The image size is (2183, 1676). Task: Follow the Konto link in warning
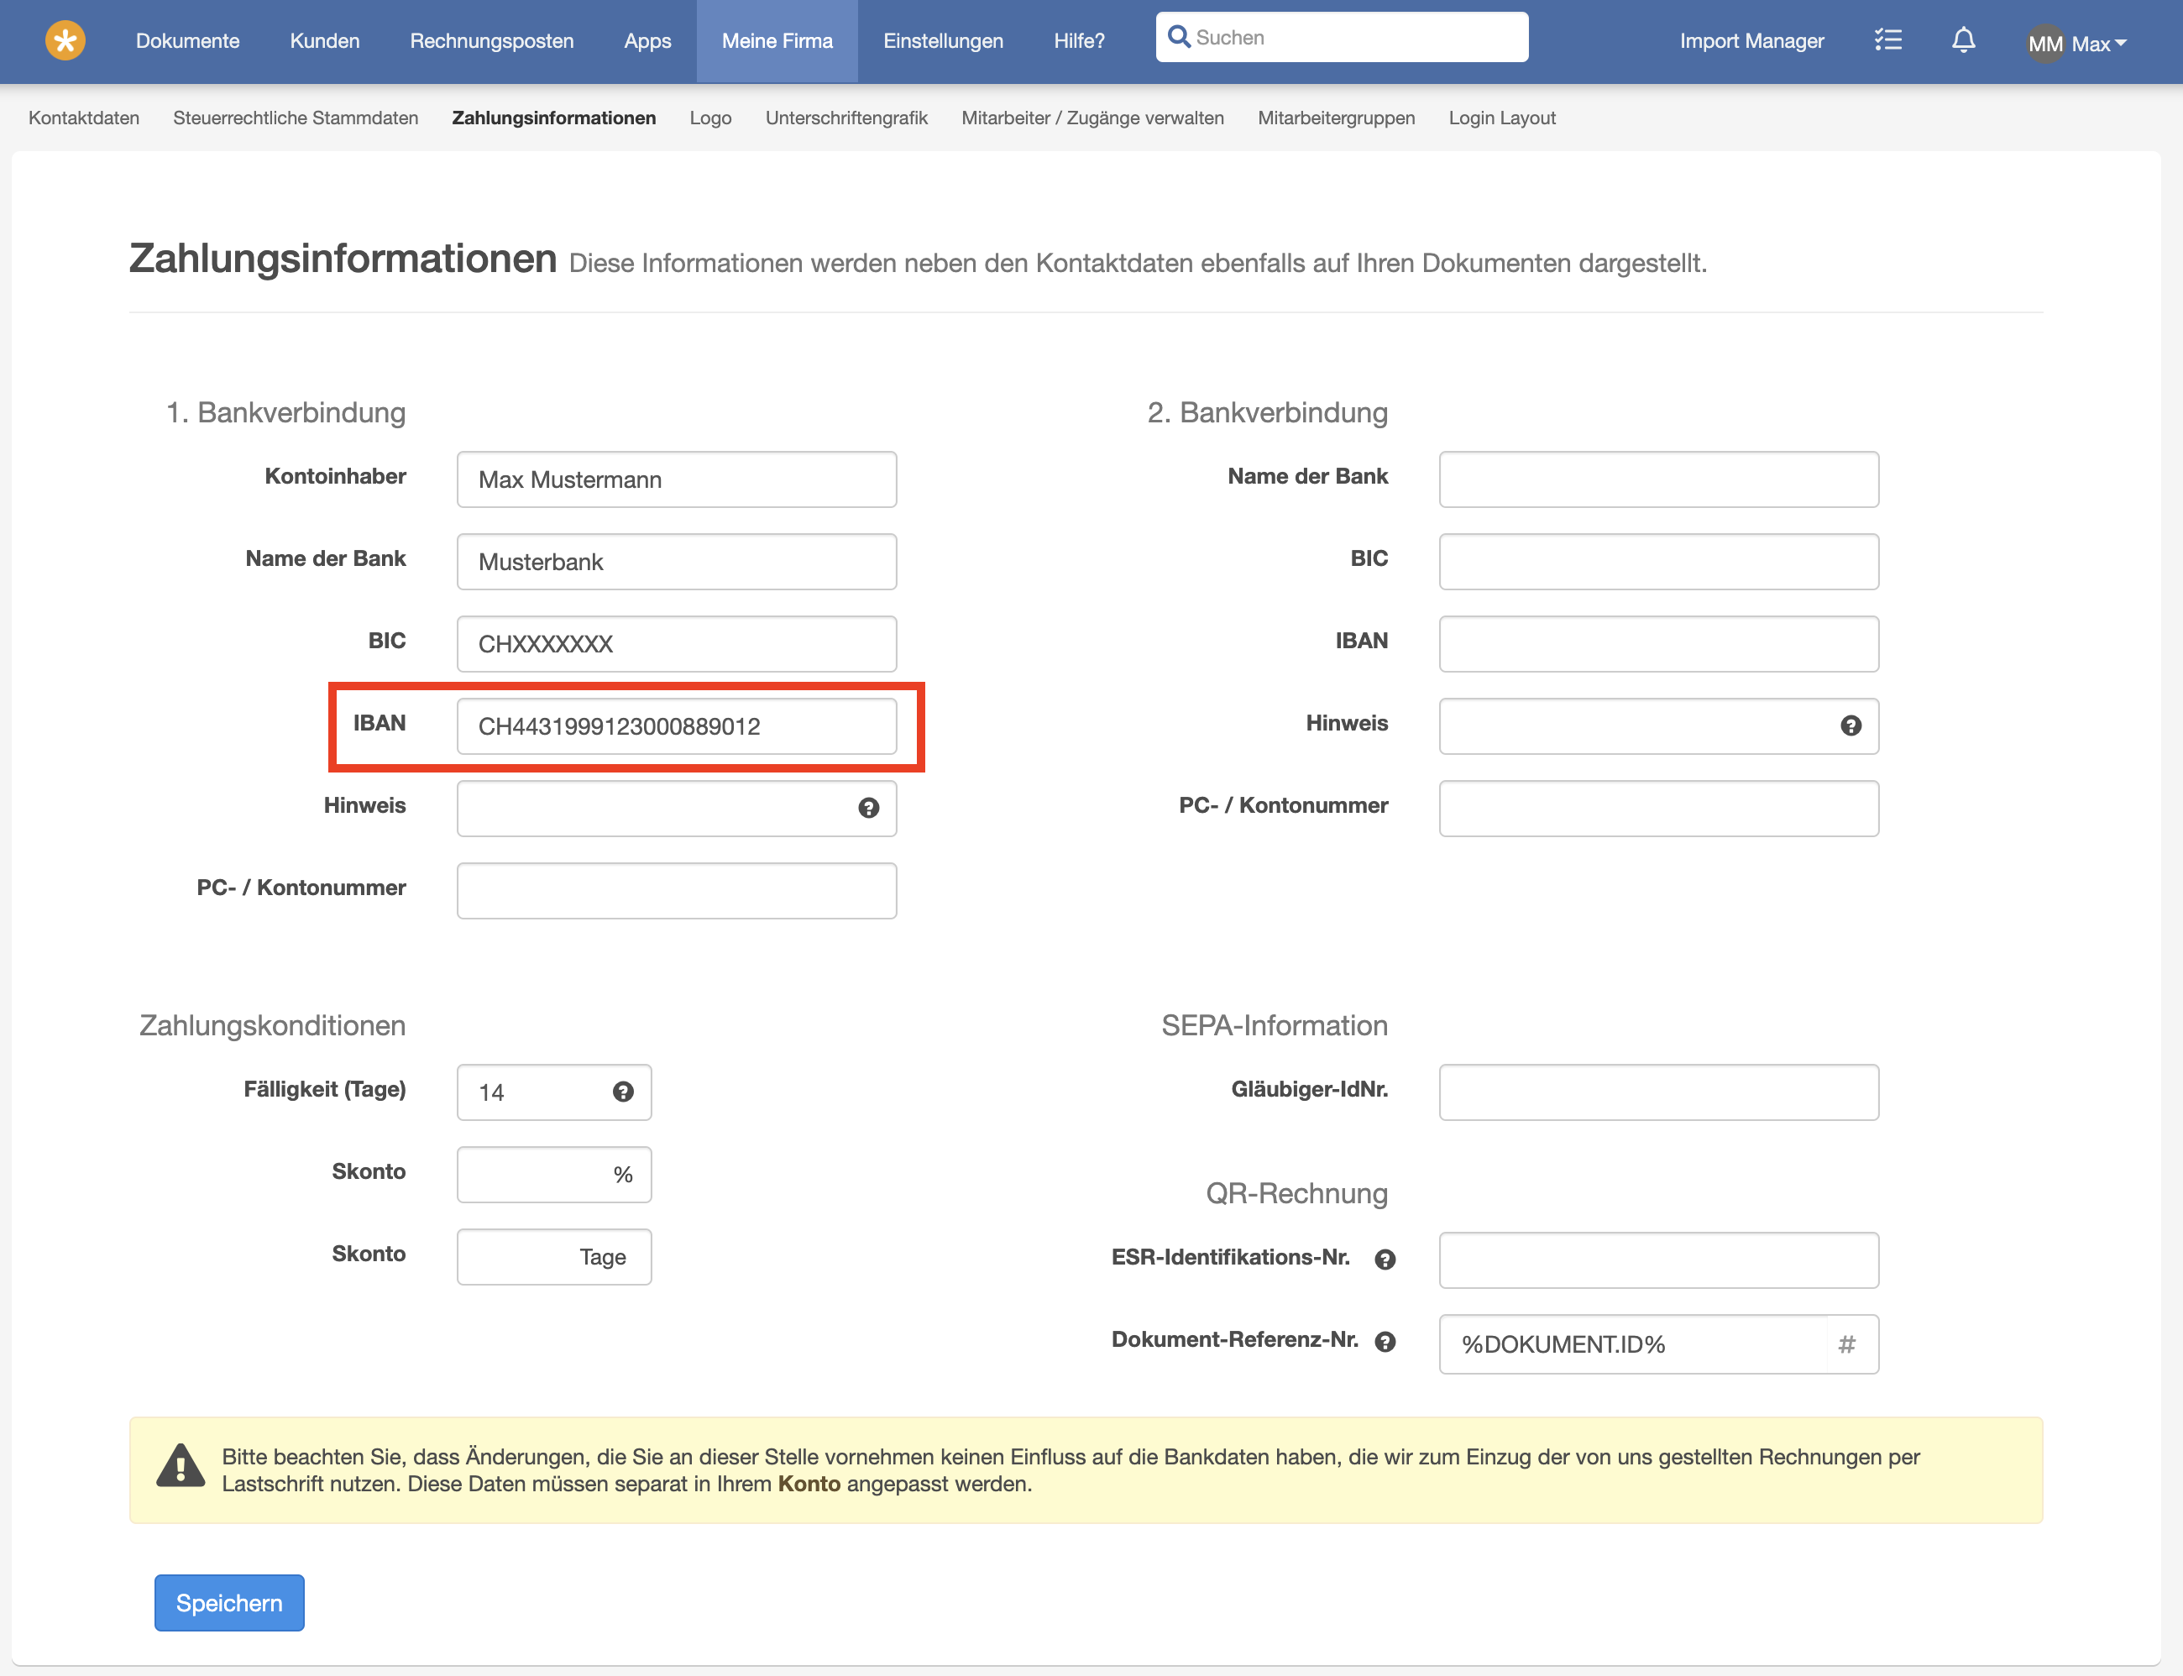click(809, 1485)
